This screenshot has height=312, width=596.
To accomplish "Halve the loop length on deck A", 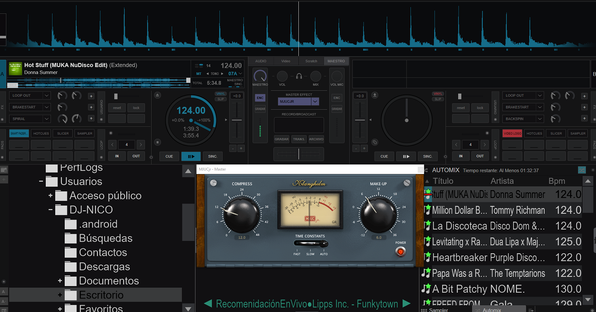I will (112, 145).
